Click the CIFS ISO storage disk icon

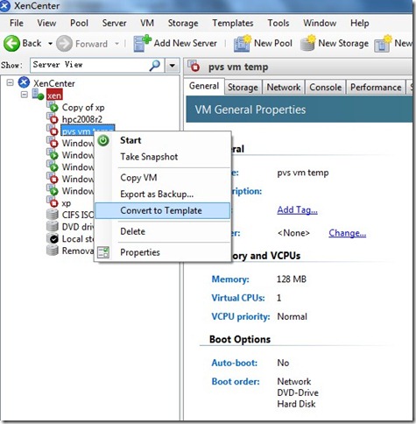click(53, 215)
